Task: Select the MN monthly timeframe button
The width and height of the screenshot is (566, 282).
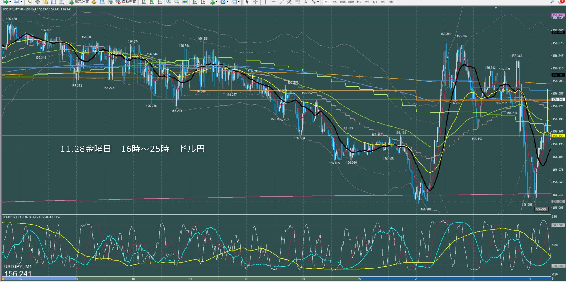Action: [391, 2]
